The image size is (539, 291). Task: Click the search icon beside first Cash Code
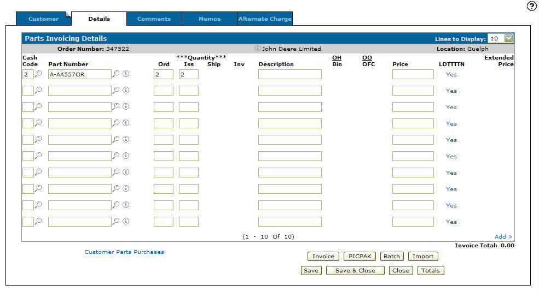pos(38,74)
